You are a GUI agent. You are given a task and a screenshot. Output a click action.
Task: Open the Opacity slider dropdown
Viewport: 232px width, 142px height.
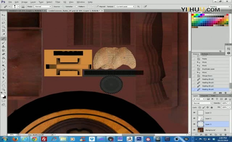pos(229,103)
